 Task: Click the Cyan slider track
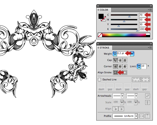(x=124, y=15)
